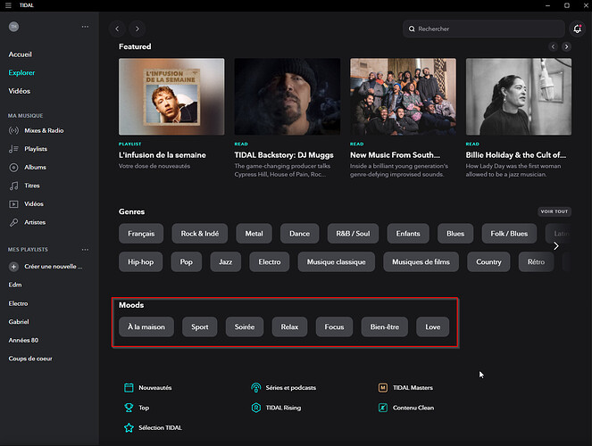Open top-level Vidéos in the sidebar

click(x=20, y=91)
